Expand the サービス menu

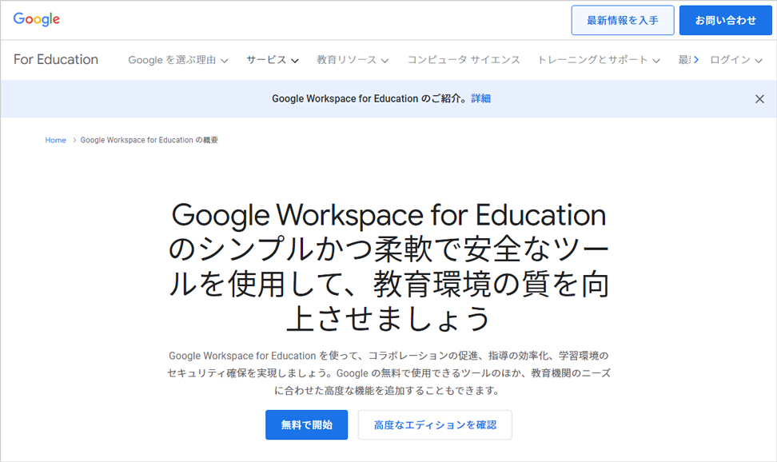(273, 60)
